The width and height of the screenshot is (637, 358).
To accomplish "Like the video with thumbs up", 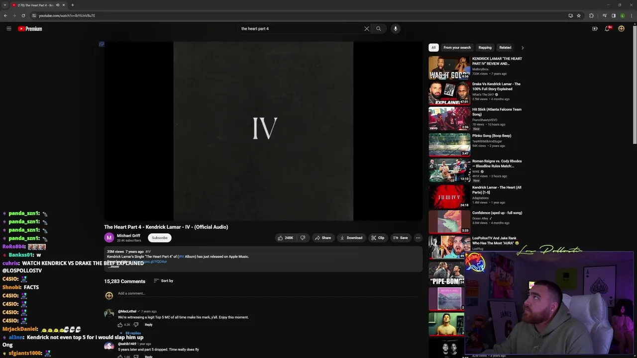I will 286,238.
